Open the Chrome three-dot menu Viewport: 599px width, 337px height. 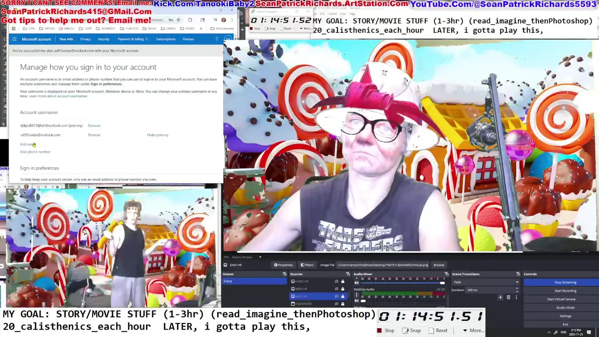(232, 20)
